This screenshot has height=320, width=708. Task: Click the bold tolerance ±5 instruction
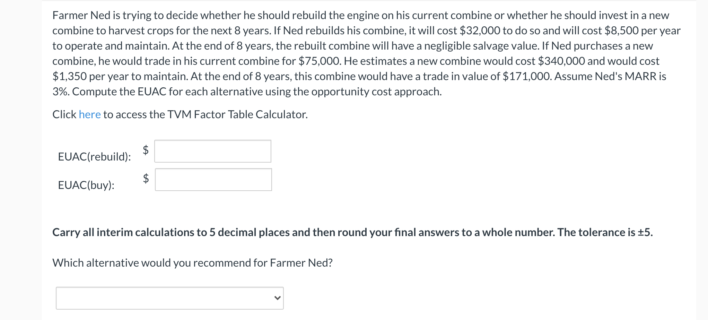[352, 232]
